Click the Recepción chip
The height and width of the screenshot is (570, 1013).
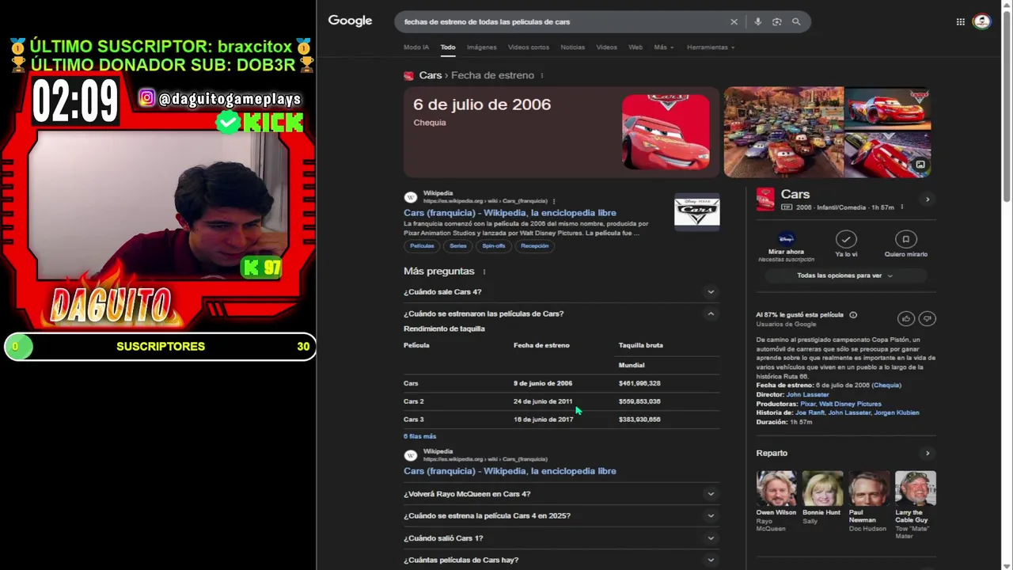point(534,246)
